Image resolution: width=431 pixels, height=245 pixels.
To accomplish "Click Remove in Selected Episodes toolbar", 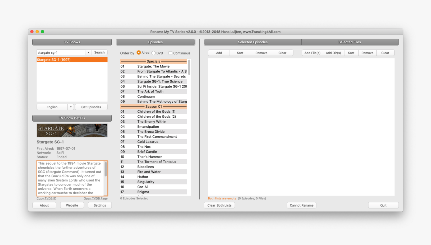I will pos(261,53).
